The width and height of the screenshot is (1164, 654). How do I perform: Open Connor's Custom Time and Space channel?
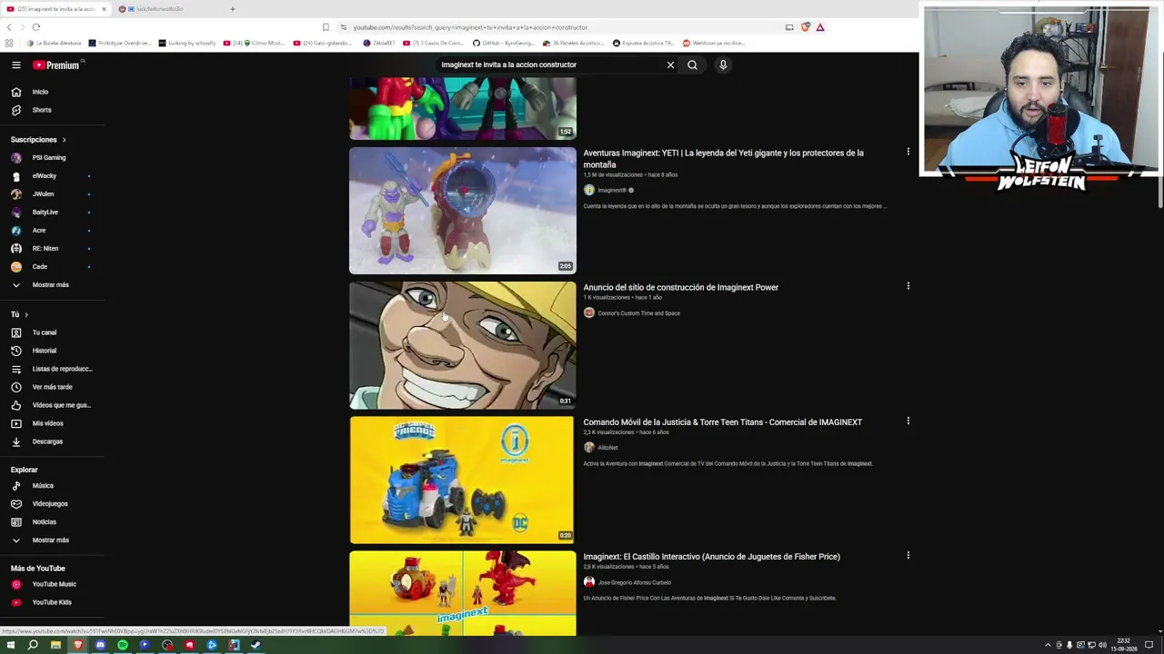638,313
